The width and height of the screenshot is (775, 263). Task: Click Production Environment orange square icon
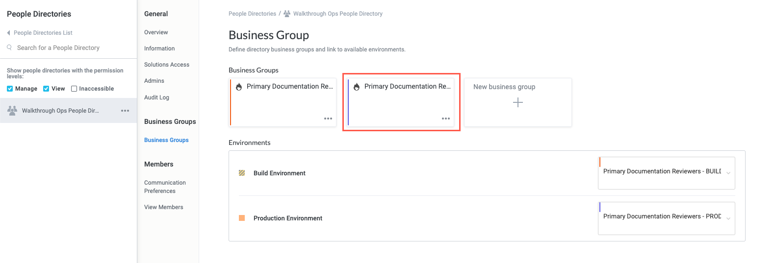point(242,218)
